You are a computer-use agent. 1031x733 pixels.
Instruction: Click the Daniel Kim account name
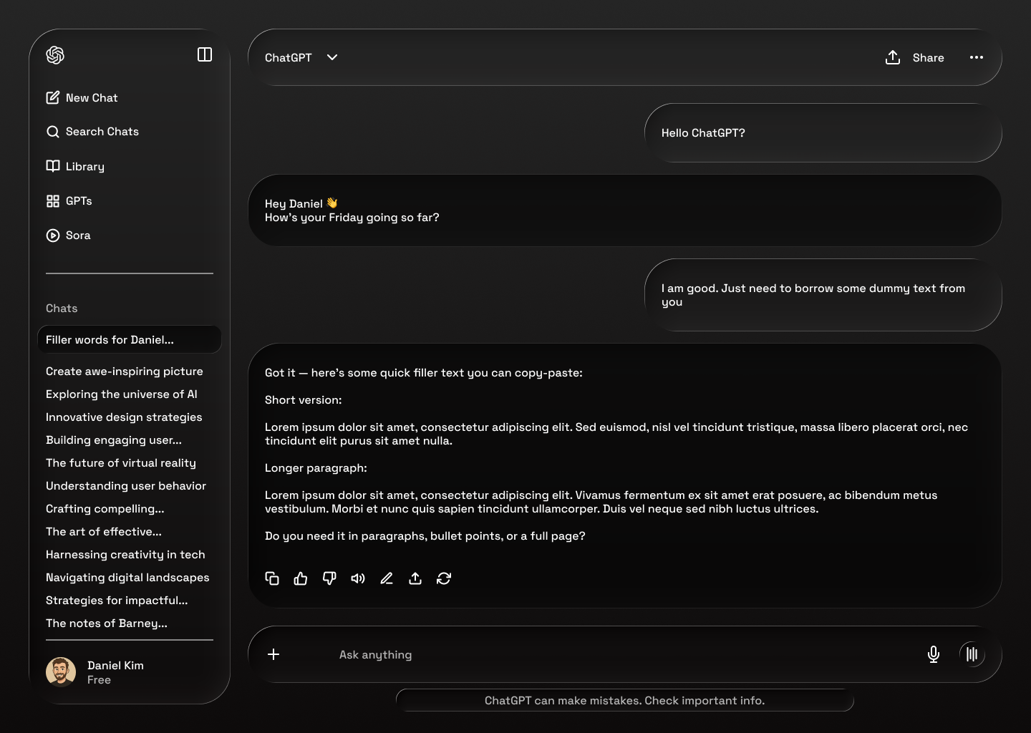click(x=115, y=666)
